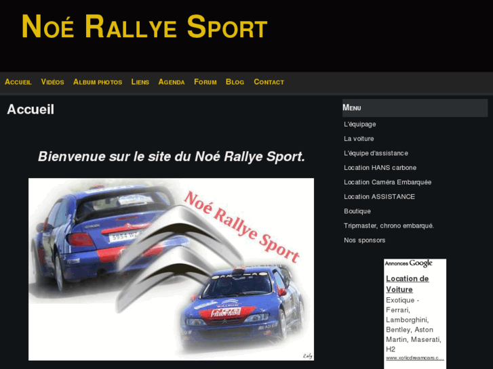Click the Accueil page heading
This screenshot has height=369, width=493.
31,110
